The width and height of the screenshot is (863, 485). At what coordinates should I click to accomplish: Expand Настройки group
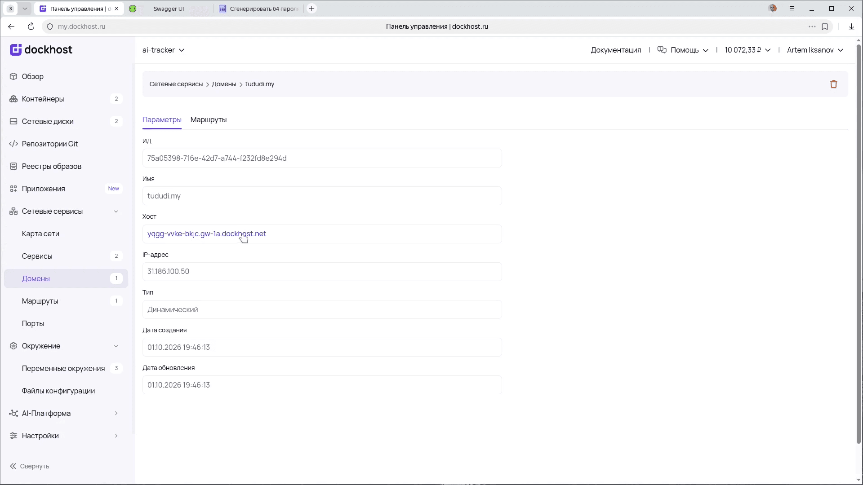point(66,436)
